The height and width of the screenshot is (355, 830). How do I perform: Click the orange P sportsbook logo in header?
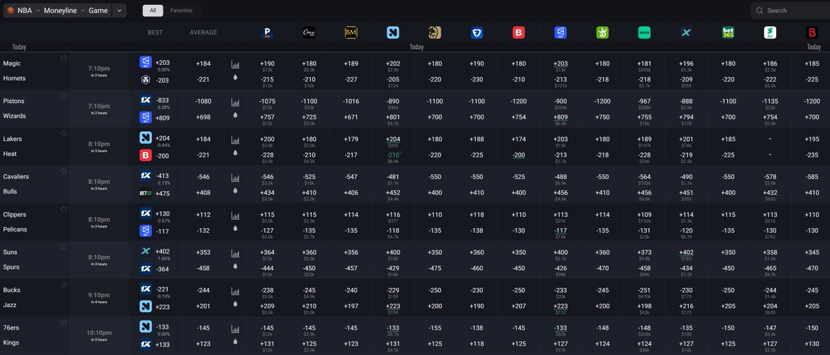pyautogui.click(x=267, y=32)
